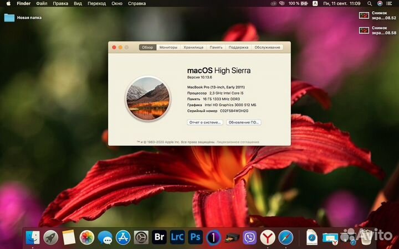
Task: Click the Обновление ПО... button
Action: coord(243,122)
